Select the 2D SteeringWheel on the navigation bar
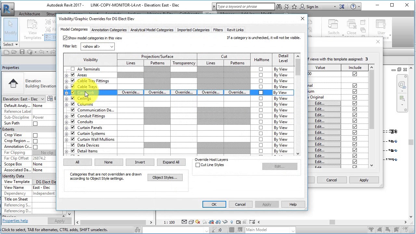This screenshot has width=416, height=234. pos(402,85)
